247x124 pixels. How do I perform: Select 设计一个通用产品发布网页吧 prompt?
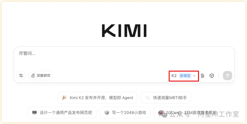[62, 113]
